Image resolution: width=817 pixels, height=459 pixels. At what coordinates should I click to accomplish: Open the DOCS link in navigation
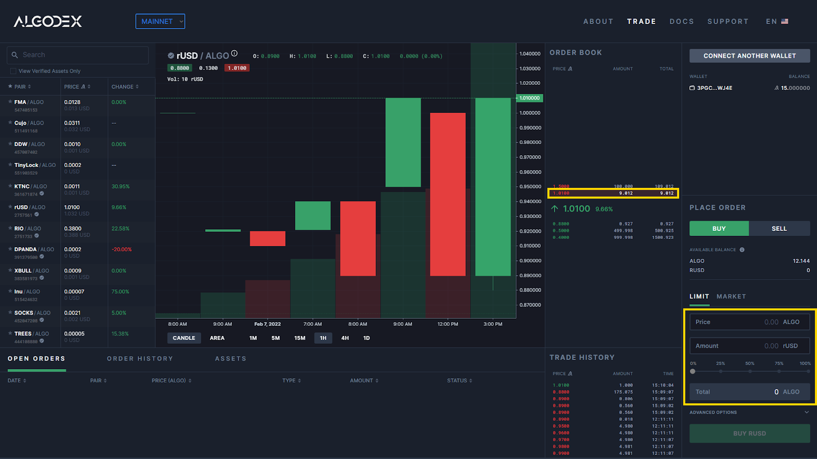point(682,21)
